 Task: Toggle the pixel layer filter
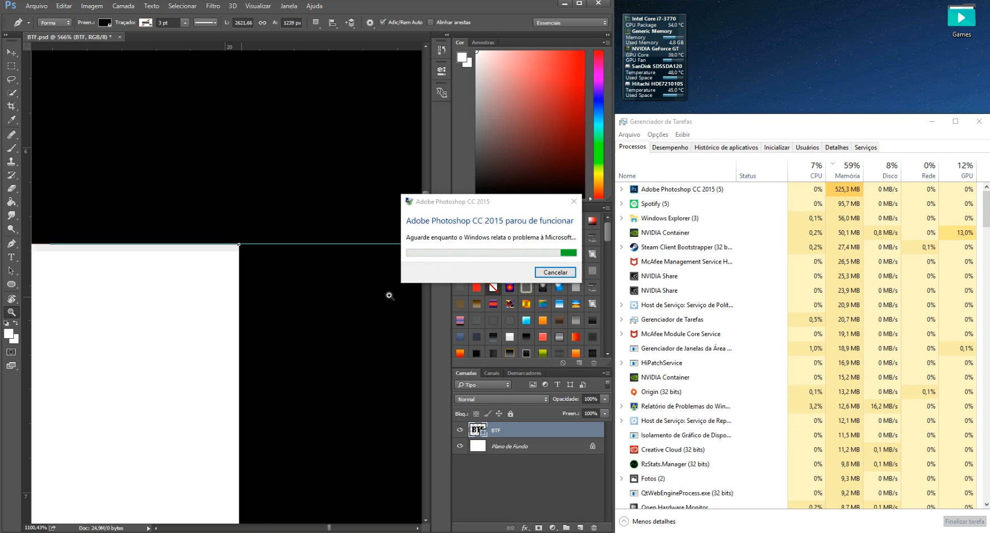coord(533,385)
